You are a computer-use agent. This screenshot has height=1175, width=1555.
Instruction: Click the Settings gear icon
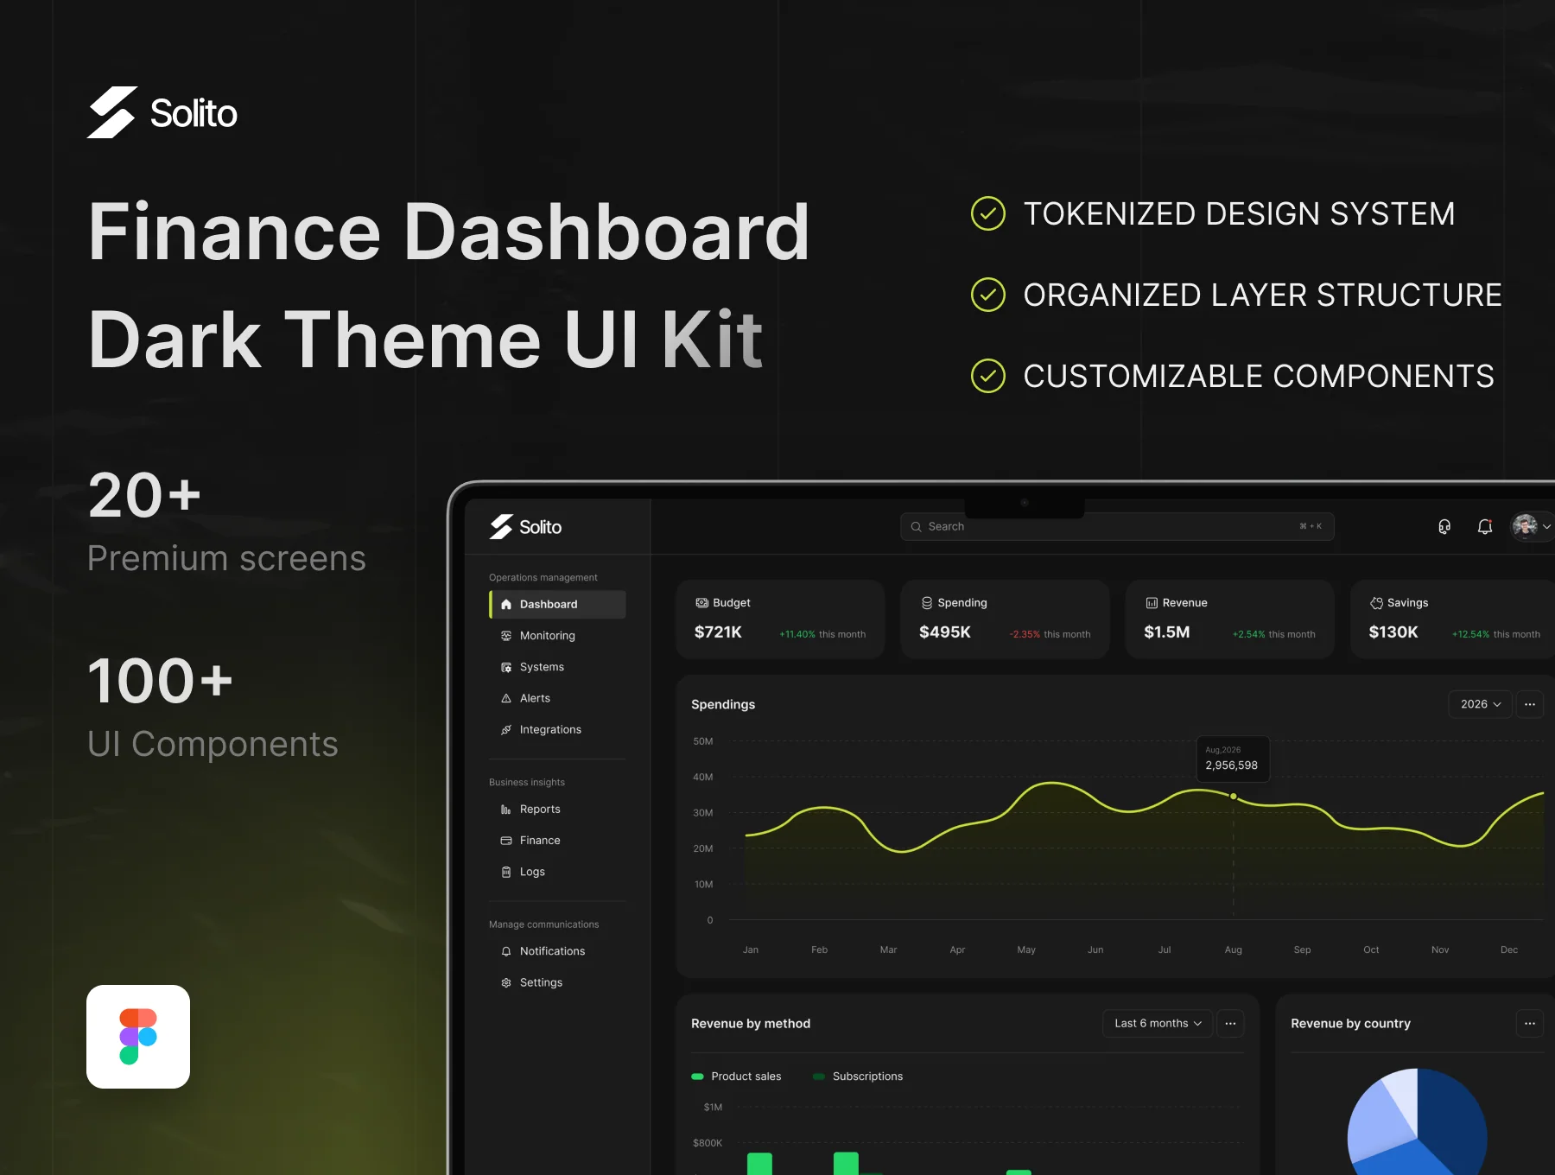click(x=506, y=982)
